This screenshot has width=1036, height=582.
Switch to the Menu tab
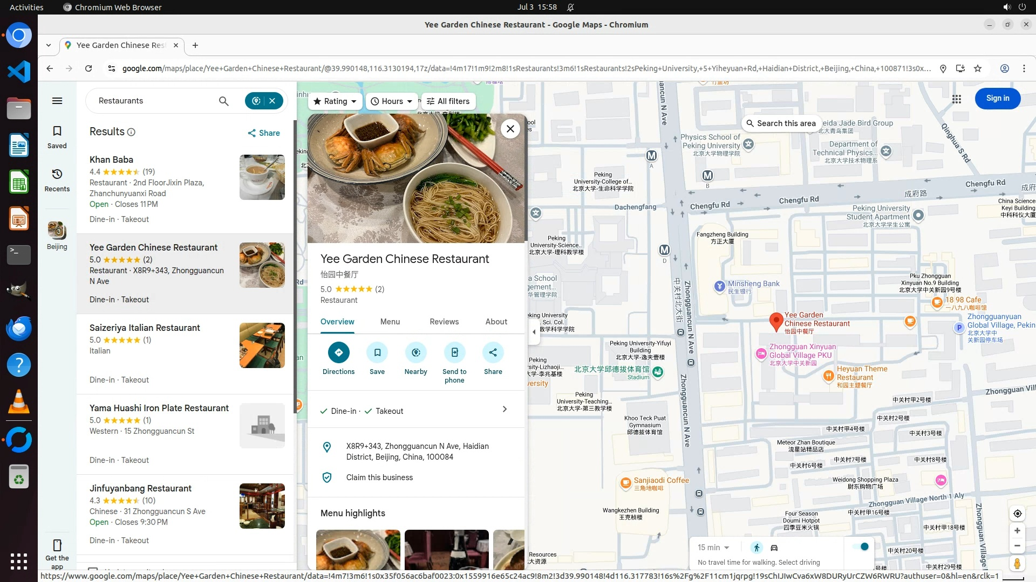pyautogui.click(x=390, y=322)
